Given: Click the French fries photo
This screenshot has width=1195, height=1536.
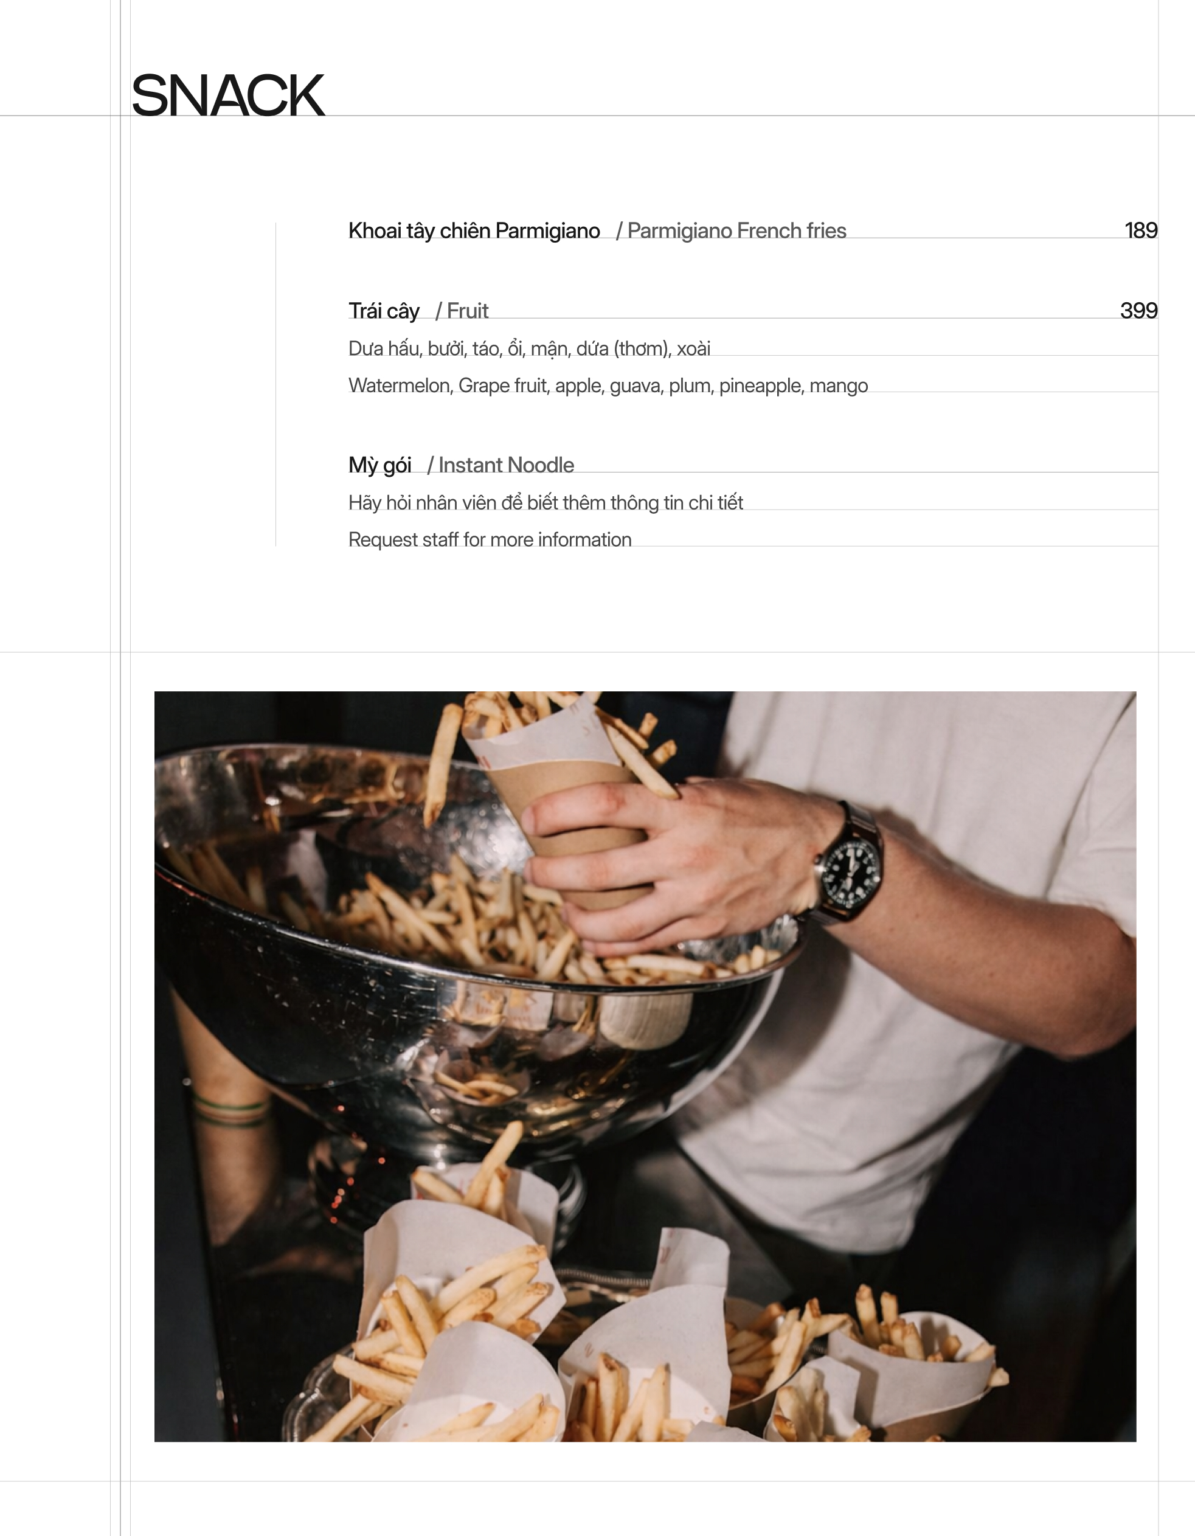Looking at the screenshot, I should pos(645,1066).
